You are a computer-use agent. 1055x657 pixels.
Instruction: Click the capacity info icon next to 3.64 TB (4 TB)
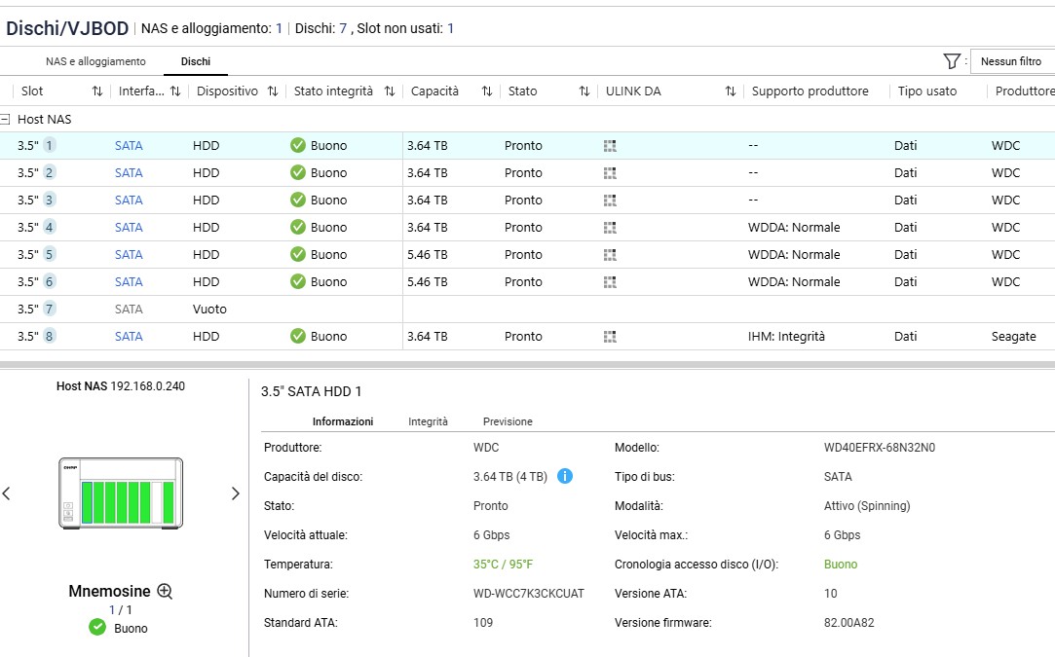(565, 477)
